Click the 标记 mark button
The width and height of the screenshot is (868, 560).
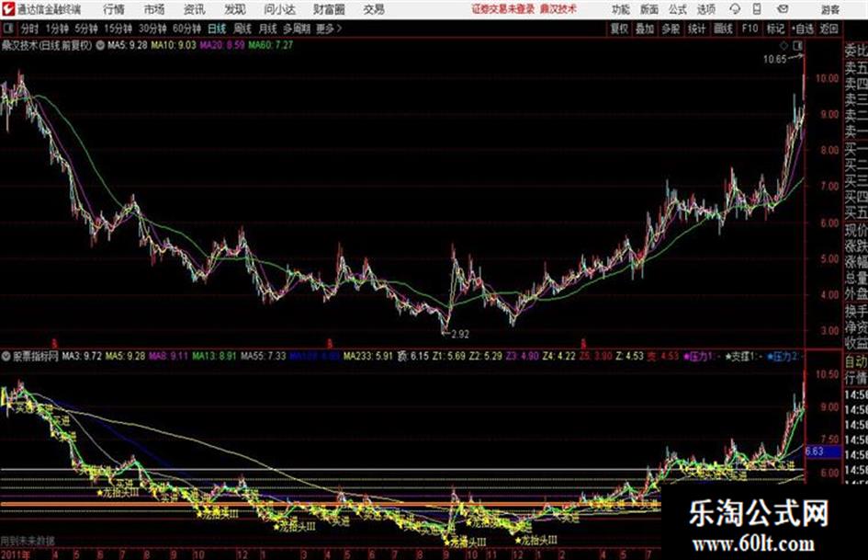click(x=775, y=29)
